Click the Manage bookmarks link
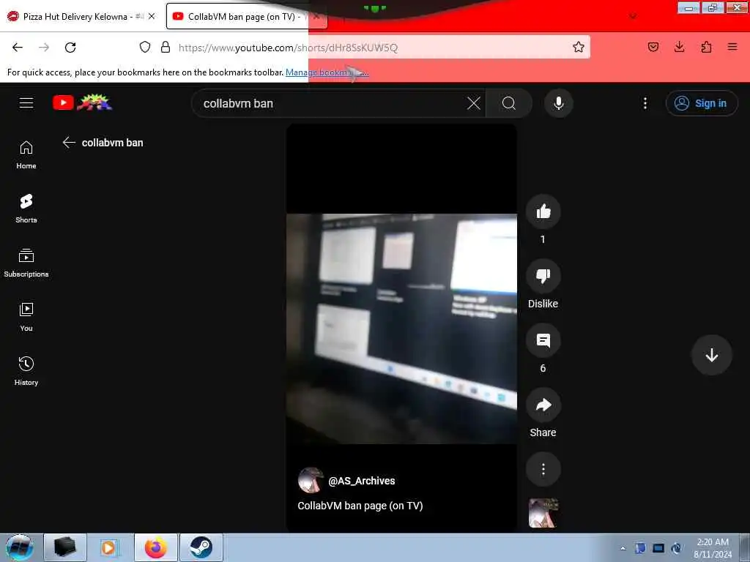 (x=327, y=72)
